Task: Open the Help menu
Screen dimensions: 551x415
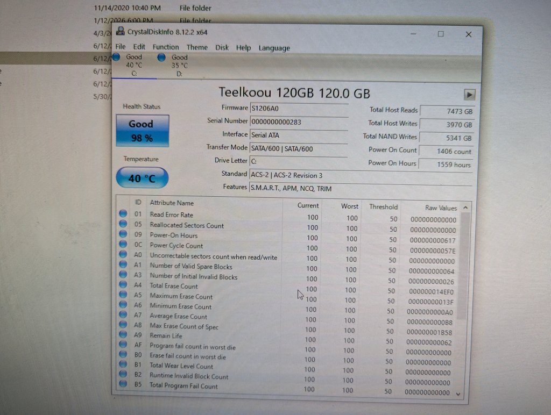Action: 243,48
